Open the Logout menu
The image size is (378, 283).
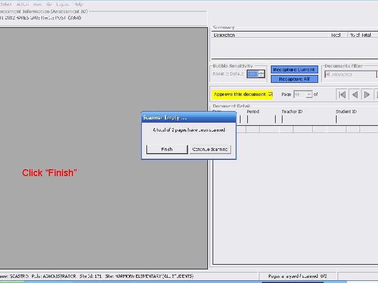click(62, 4)
